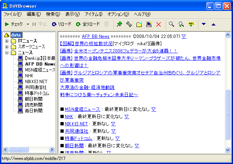Click the ABC highlight toolbar icon
Image resolution: width=233 pixels, height=164 pixels.
point(191,24)
